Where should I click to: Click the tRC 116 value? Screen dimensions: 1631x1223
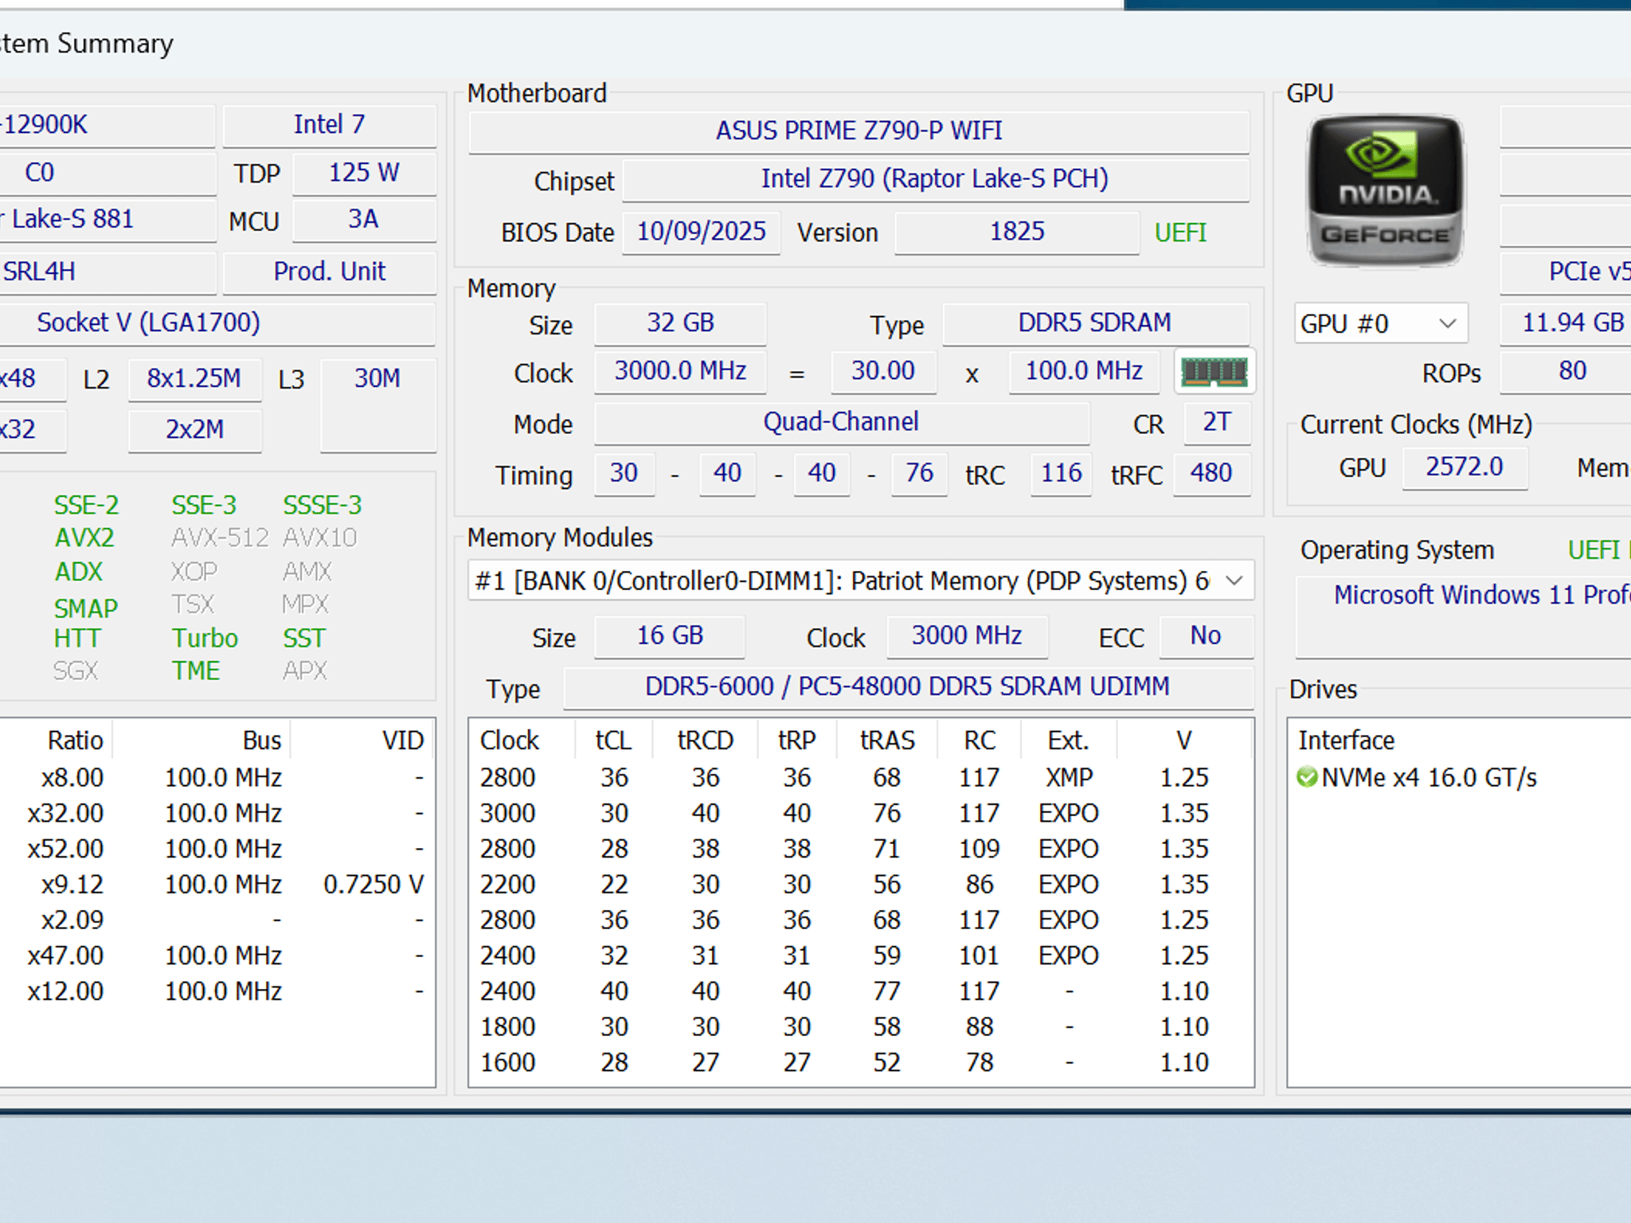pyautogui.click(x=1061, y=474)
